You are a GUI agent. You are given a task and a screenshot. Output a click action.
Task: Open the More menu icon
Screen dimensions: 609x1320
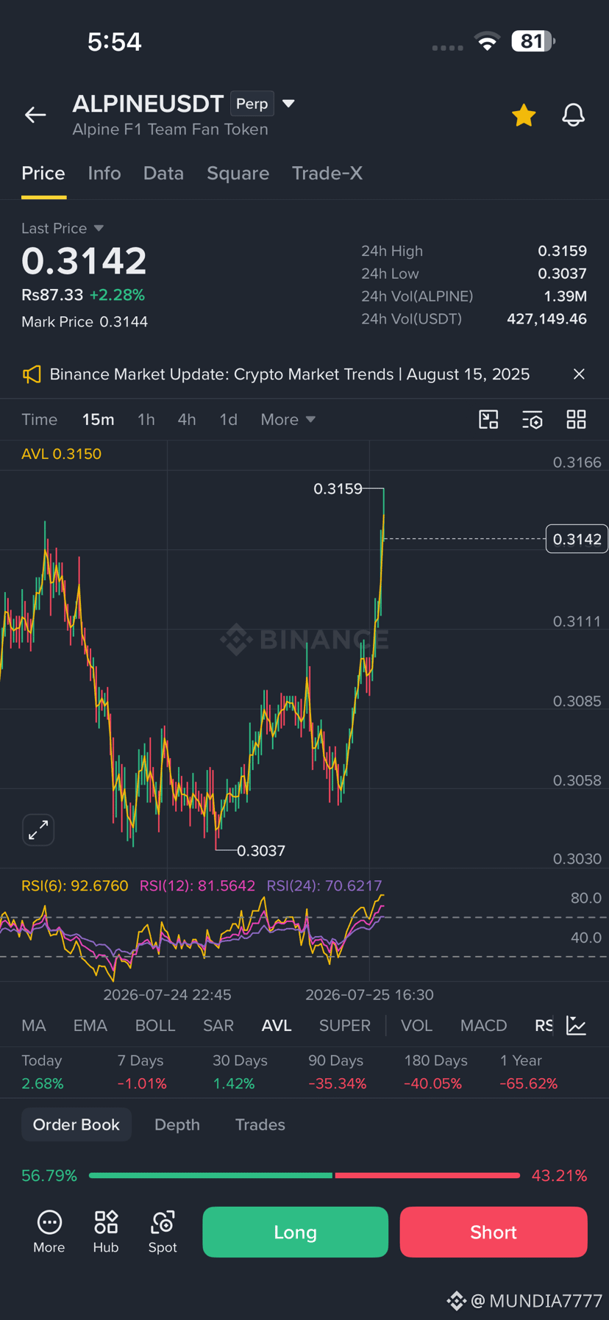(49, 1232)
